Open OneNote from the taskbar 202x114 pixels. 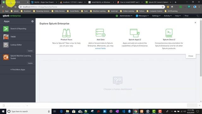117,111
